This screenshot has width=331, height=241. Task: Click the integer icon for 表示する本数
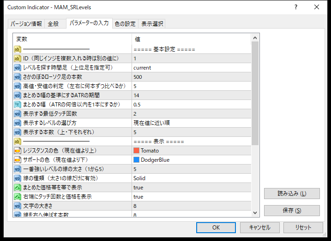[18, 132]
